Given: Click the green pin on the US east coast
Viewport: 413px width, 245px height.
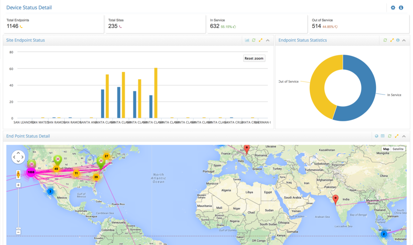Looking at the screenshot, I should coord(101,162).
